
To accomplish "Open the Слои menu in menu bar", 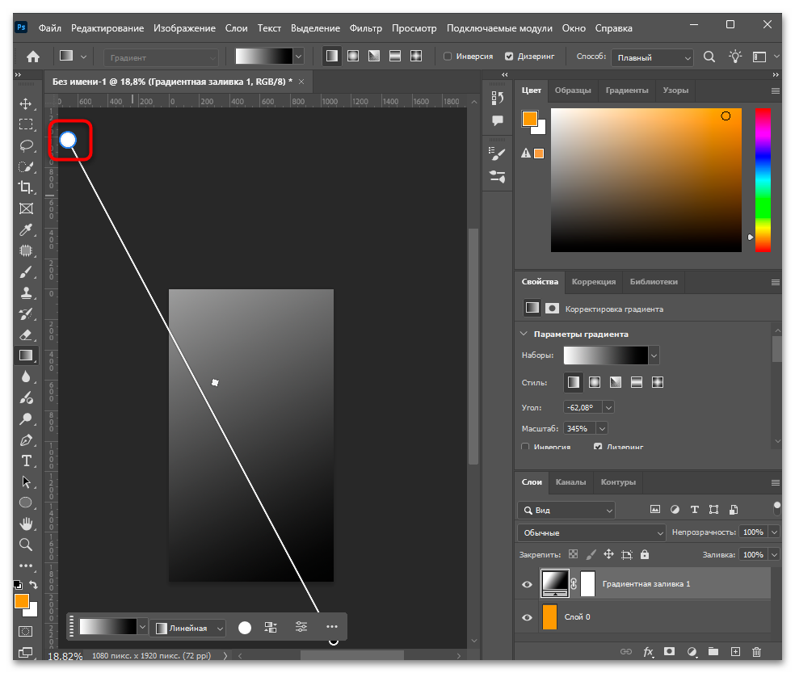I will coord(236,28).
